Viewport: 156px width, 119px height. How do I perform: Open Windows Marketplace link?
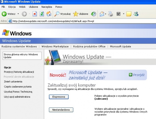click(55, 47)
